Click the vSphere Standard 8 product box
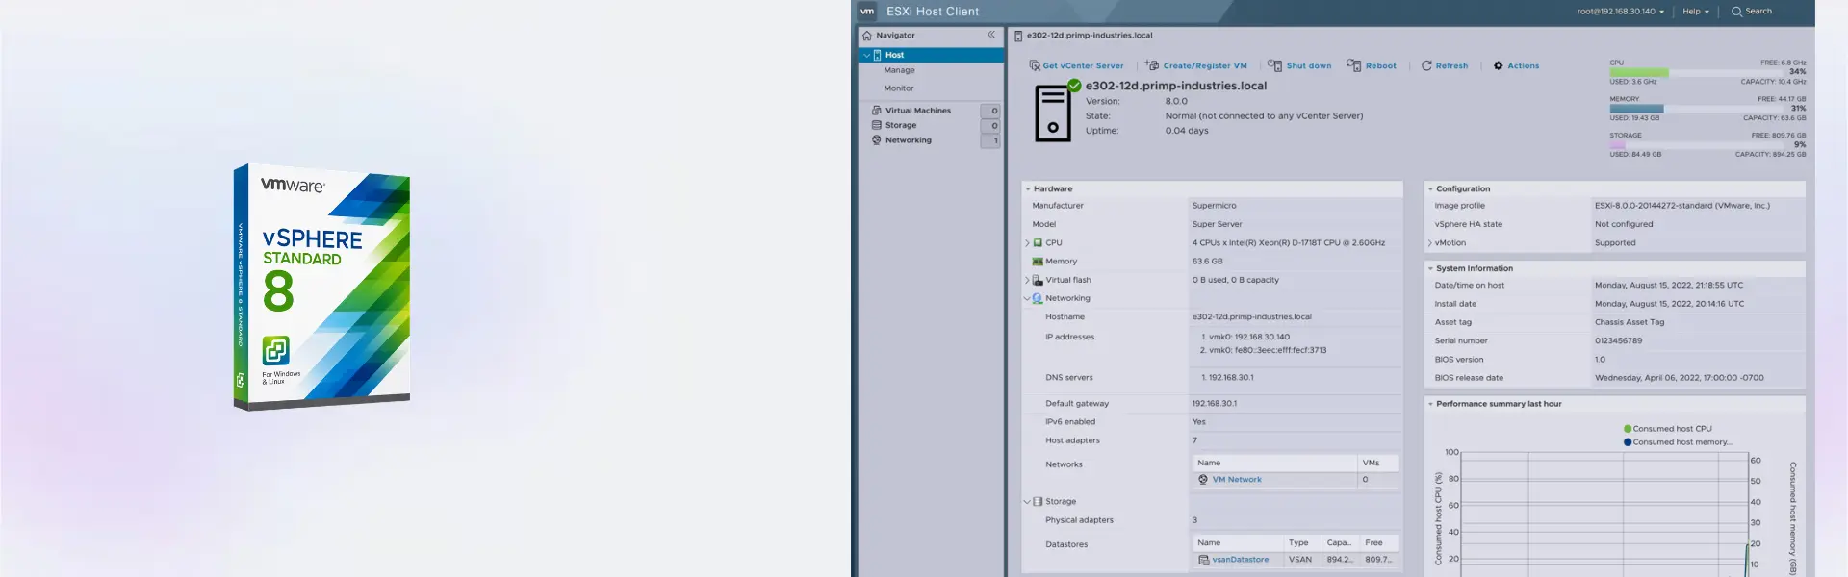 [x=321, y=287]
